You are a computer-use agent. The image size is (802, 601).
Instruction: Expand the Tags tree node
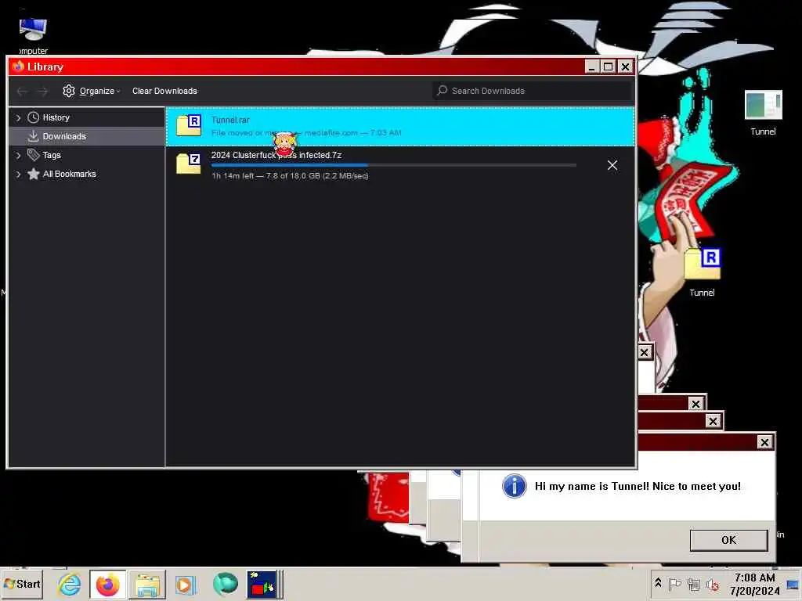pos(19,156)
